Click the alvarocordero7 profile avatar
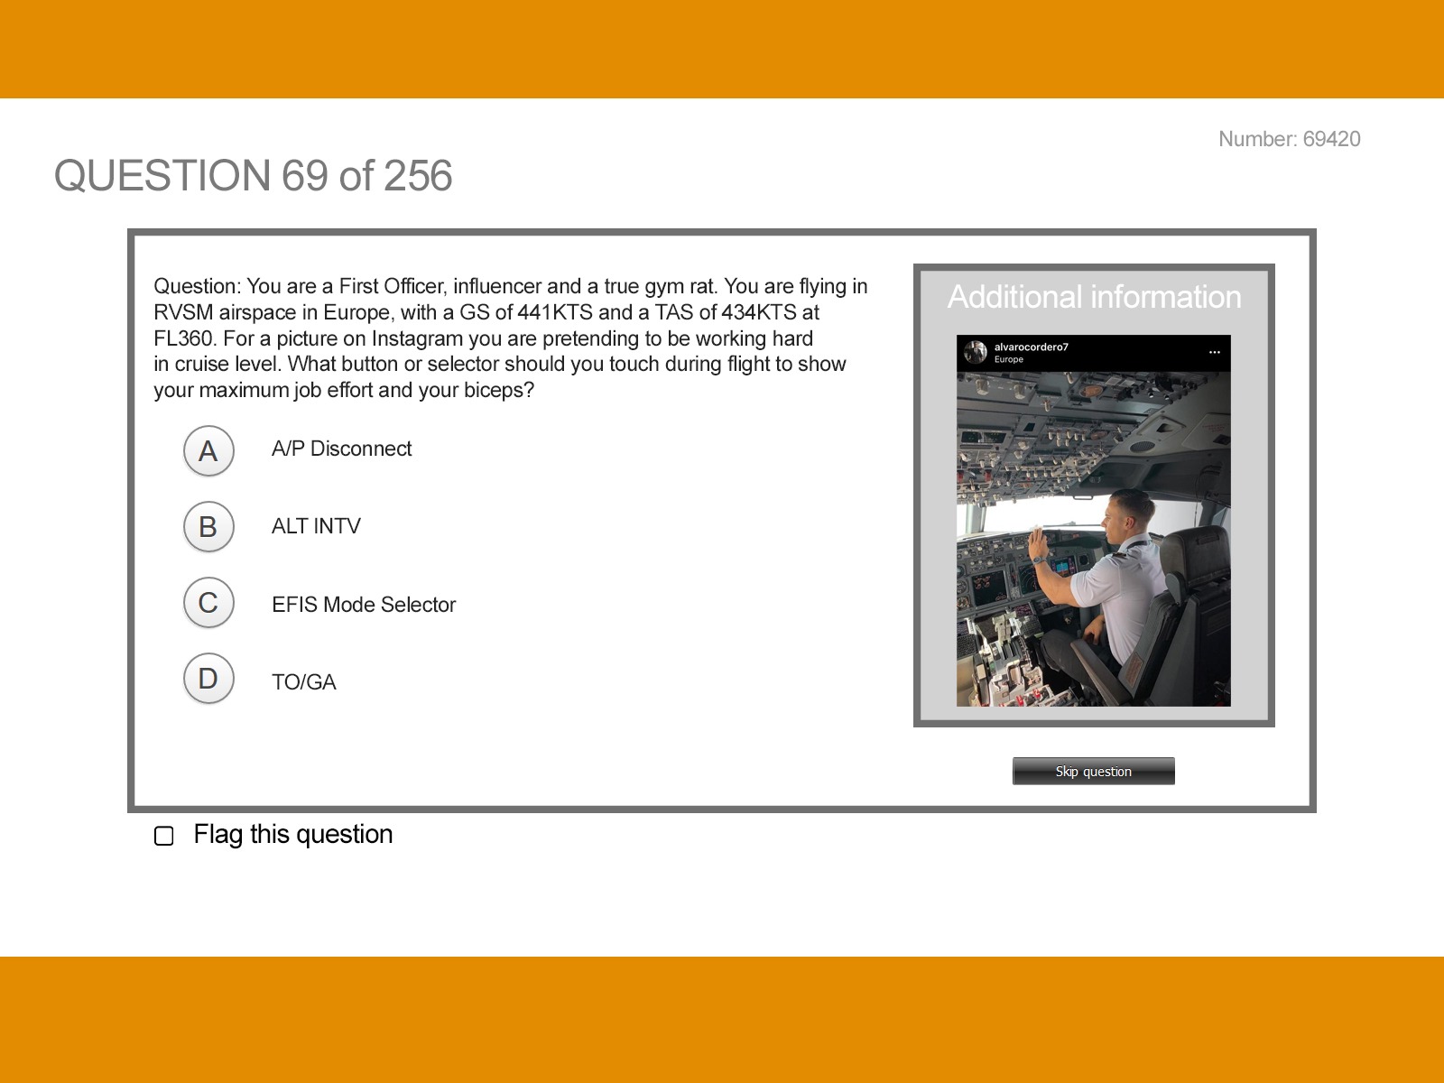 coord(976,352)
